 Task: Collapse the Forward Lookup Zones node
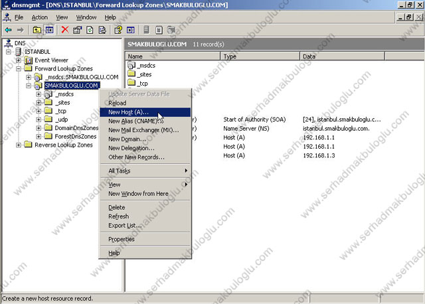point(19,68)
